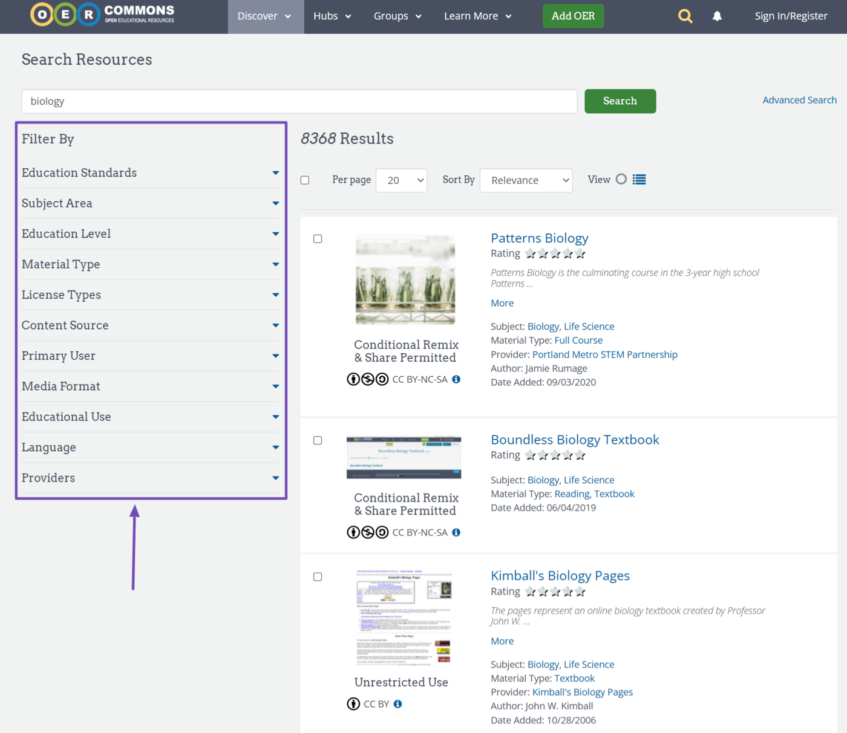
Task: Open the Boundless Biology Textbook title link
Action: coord(575,440)
